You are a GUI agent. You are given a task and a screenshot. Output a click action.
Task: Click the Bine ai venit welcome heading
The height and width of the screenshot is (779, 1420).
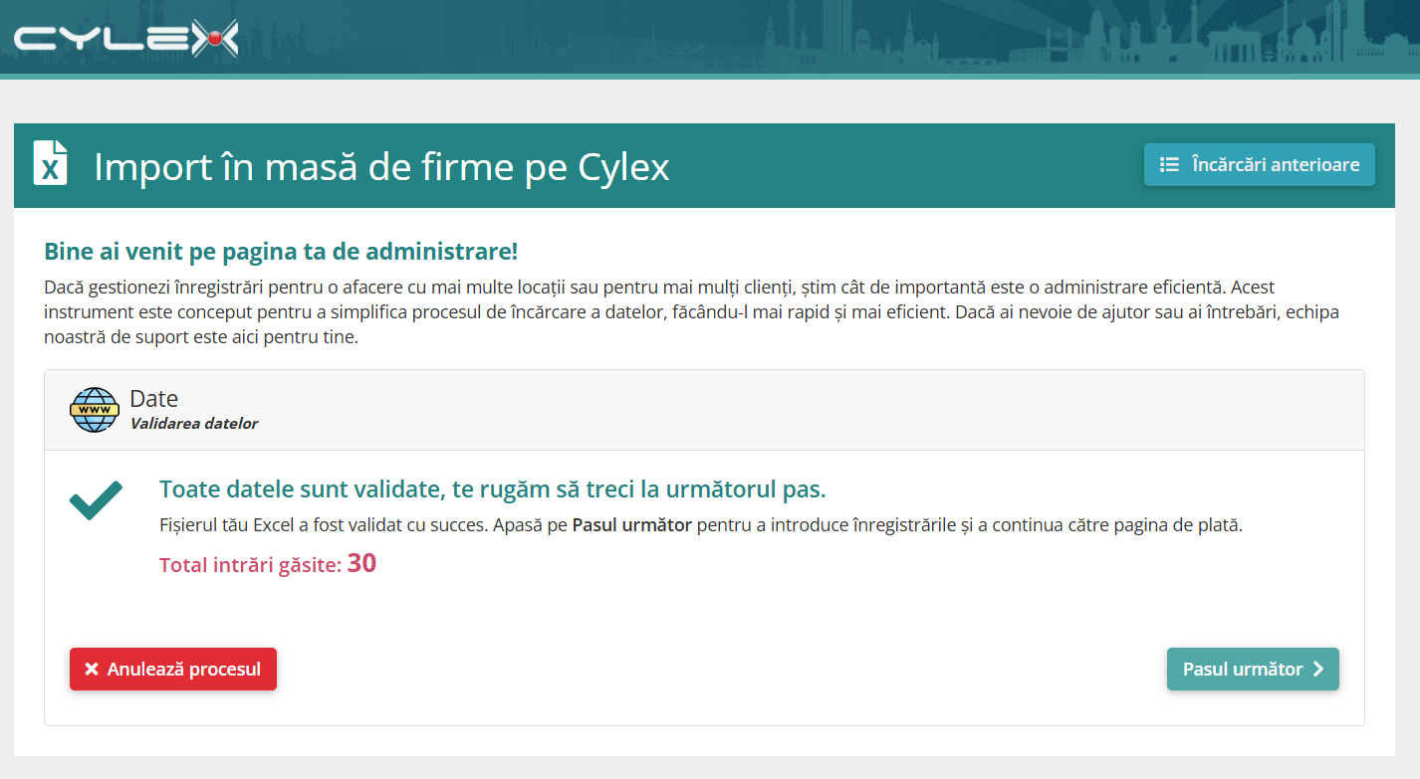click(281, 251)
